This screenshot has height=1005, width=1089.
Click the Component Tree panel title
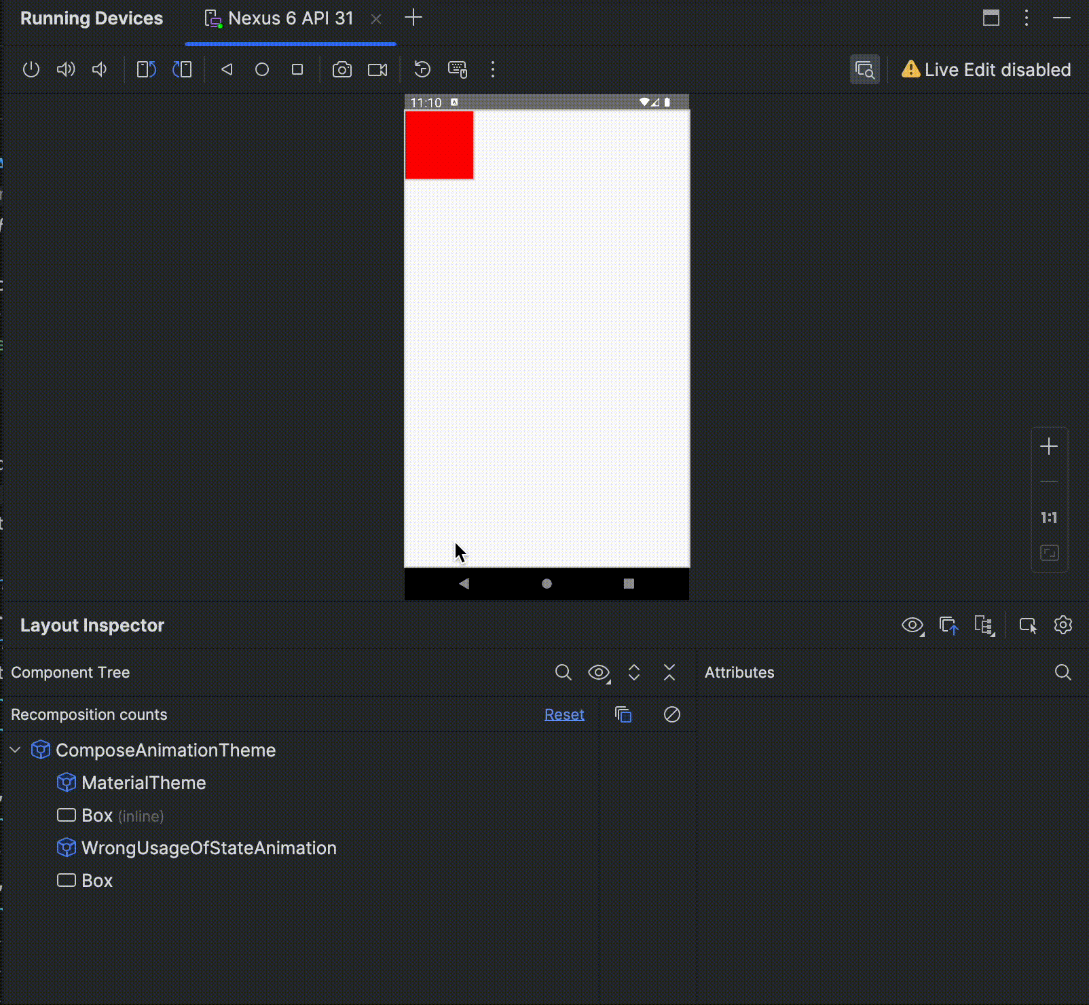pyautogui.click(x=71, y=672)
